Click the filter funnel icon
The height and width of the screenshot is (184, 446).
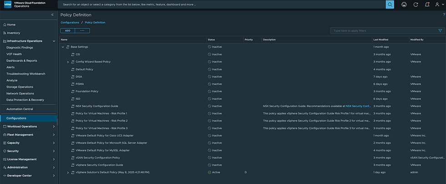tap(440, 31)
